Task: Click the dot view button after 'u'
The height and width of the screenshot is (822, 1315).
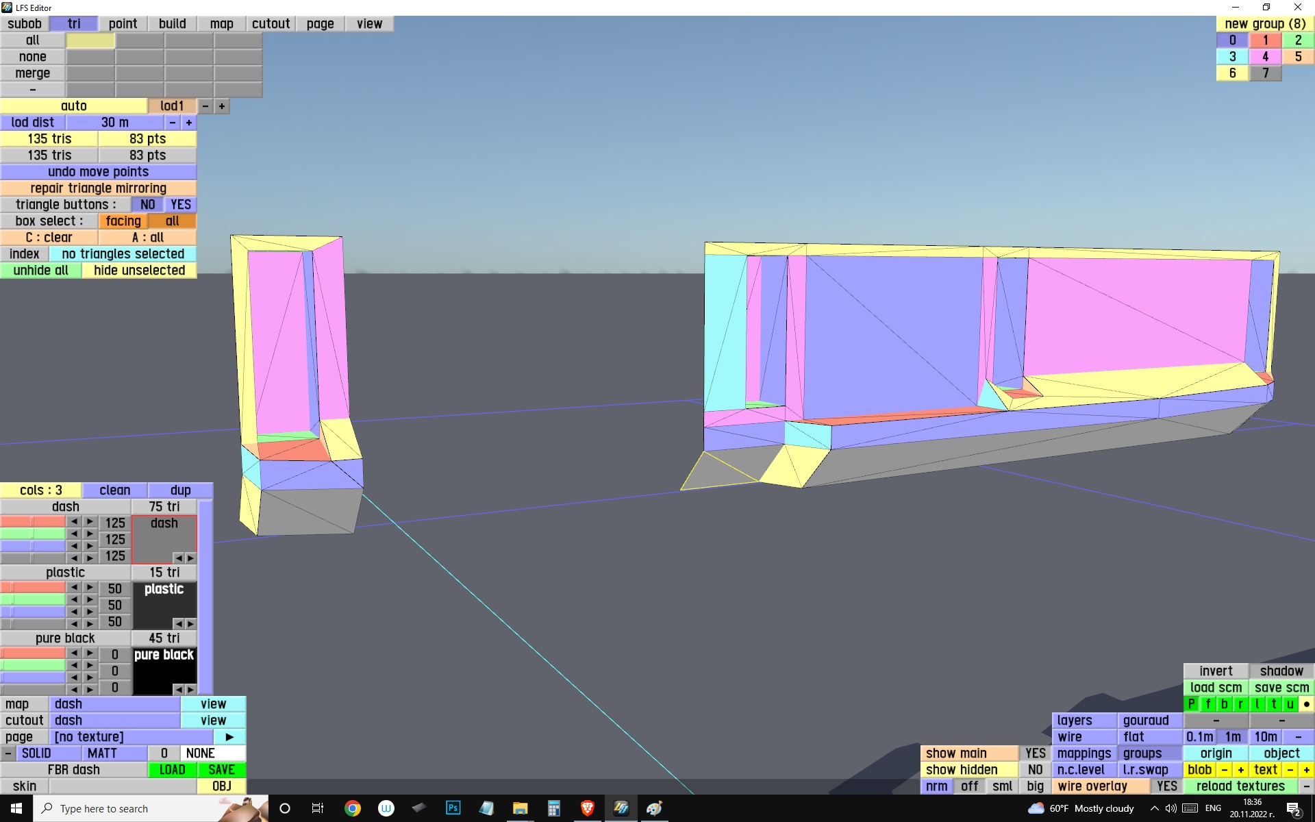Action: click(1306, 704)
